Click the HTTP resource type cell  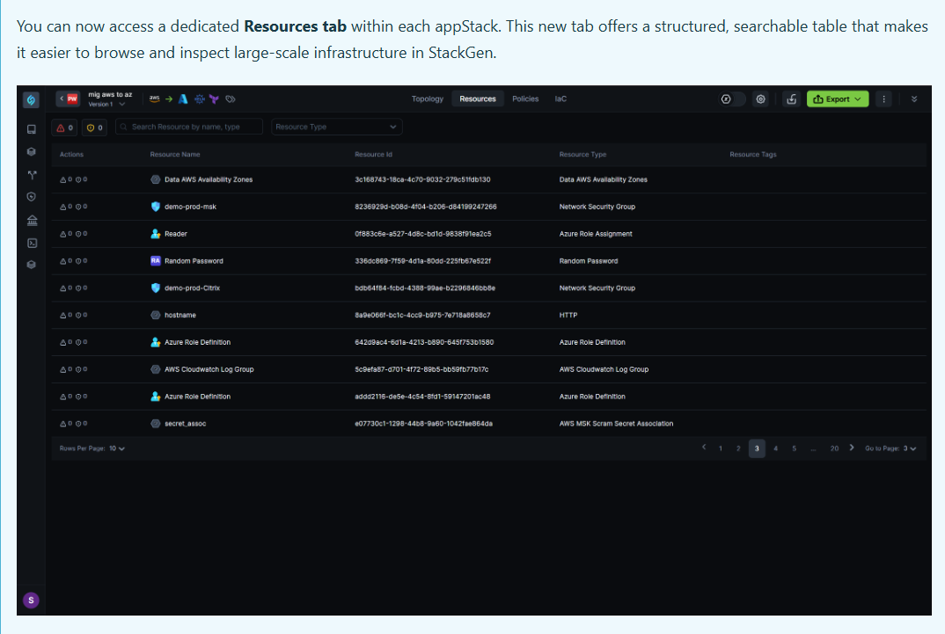(568, 315)
